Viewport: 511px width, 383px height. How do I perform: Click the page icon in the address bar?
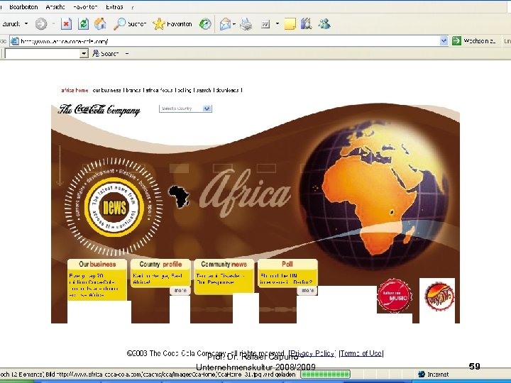(x=15, y=41)
